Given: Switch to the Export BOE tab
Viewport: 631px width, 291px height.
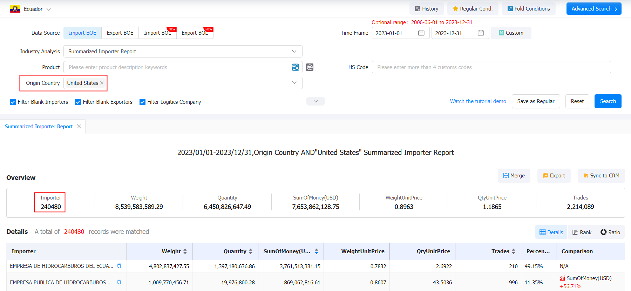Looking at the screenshot, I should pos(120,33).
